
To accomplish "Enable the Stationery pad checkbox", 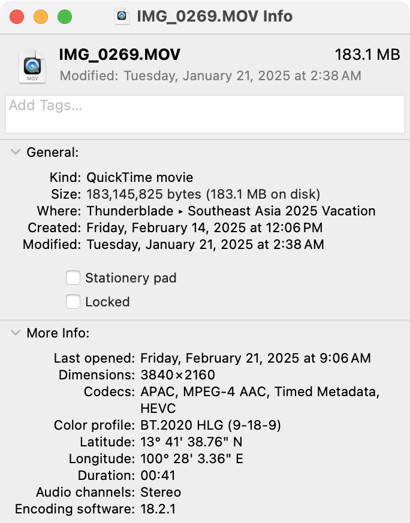I will [x=73, y=278].
